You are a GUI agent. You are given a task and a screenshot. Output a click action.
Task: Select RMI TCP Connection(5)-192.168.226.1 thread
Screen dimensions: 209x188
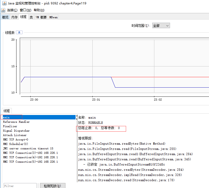click(30, 162)
